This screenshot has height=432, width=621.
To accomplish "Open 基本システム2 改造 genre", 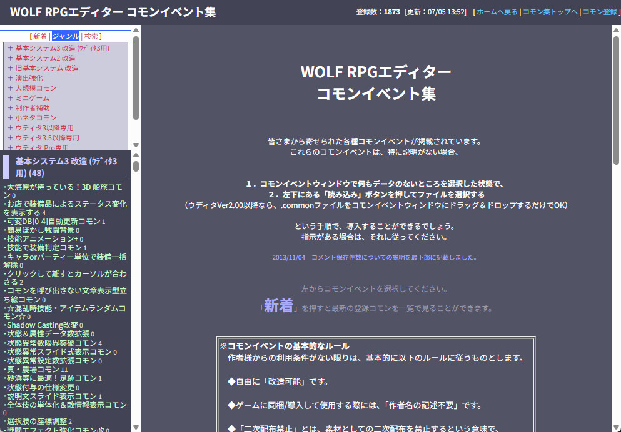I will (45, 57).
